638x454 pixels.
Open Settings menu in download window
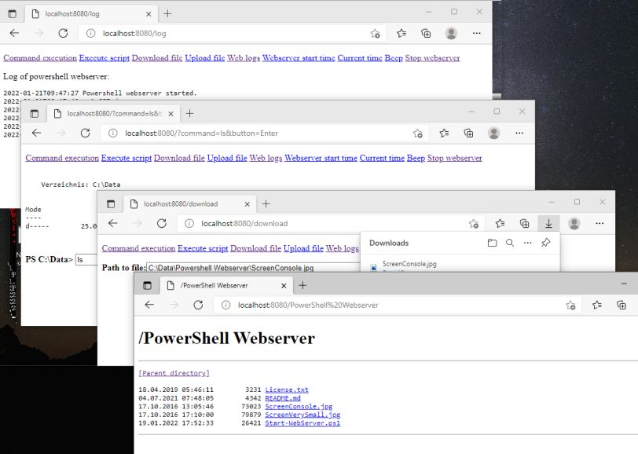click(599, 223)
